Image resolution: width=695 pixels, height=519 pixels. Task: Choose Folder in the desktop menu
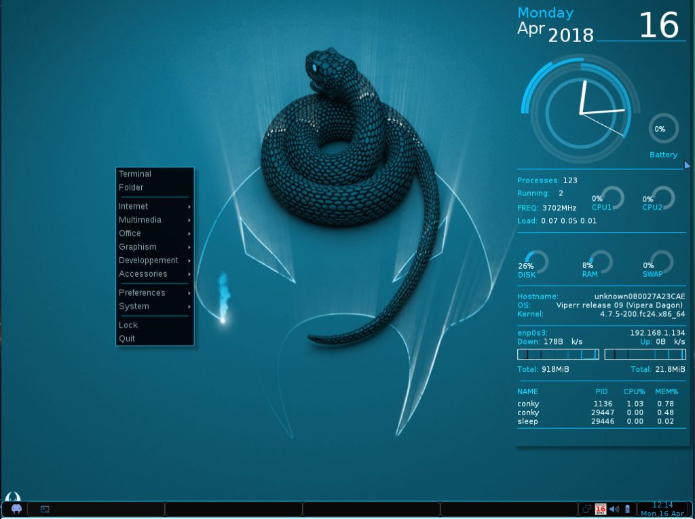coord(131,188)
